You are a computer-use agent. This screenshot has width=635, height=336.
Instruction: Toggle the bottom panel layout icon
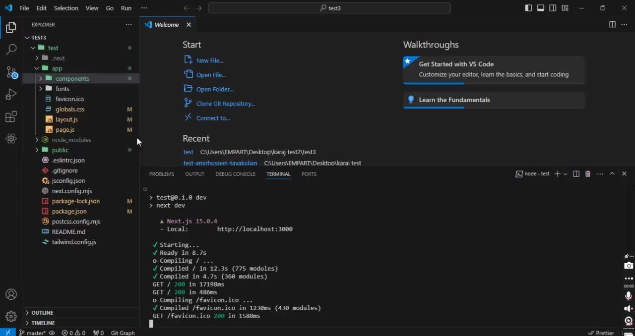(541, 8)
